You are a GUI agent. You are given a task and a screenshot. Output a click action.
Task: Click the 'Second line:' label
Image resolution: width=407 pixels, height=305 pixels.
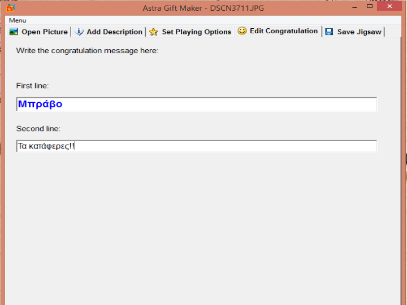pyautogui.click(x=38, y=129)
